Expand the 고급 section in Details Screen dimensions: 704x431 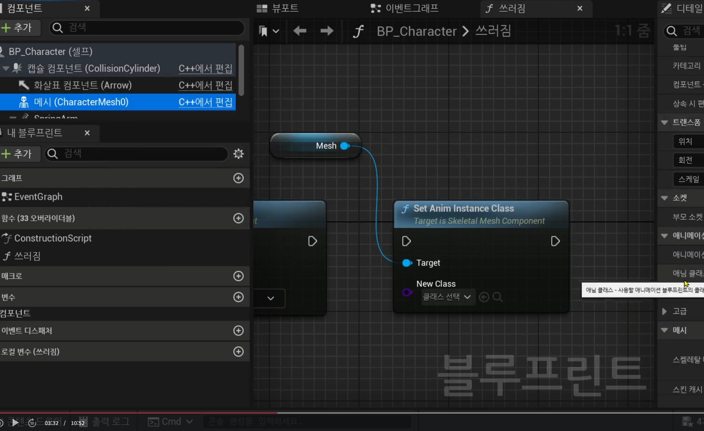664,311
